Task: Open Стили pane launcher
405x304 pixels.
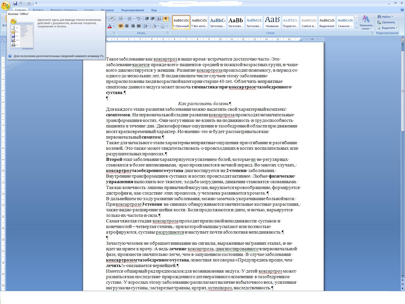Action: [372, 33]
